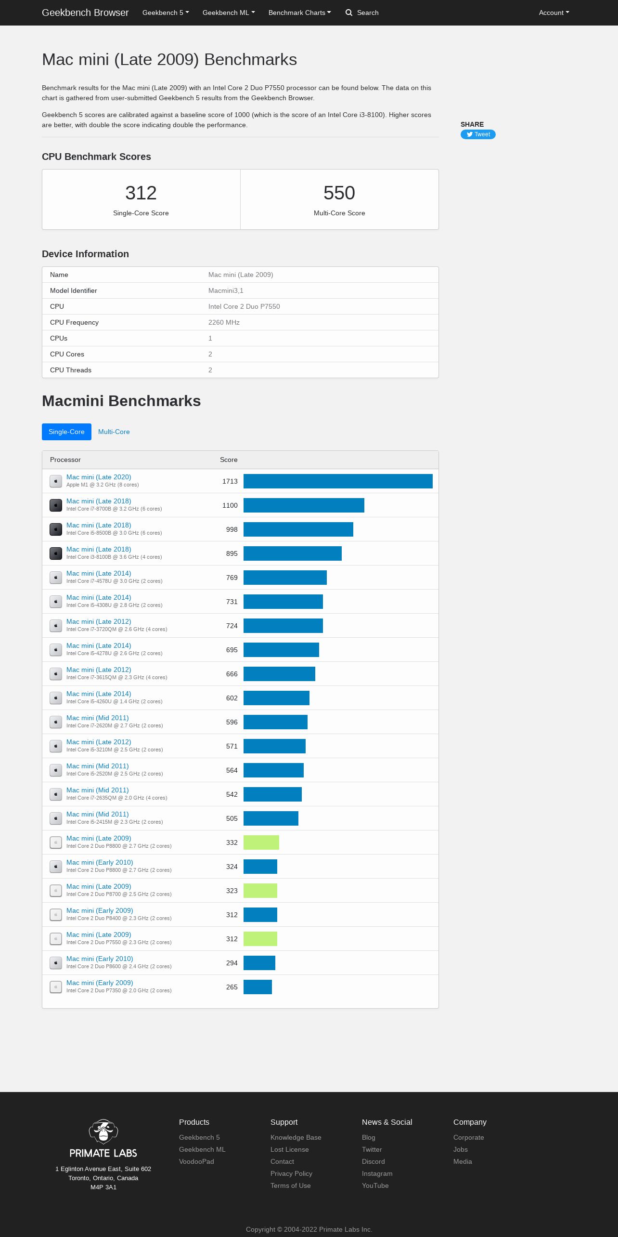Click the white Mac mini icon for P7550 row

(56, 939)
